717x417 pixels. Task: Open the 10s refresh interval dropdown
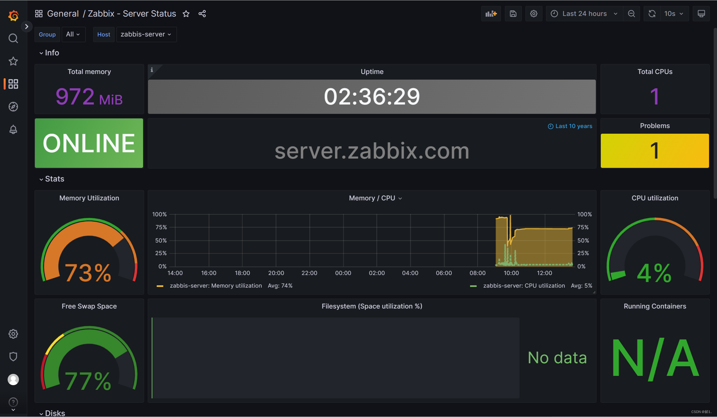click(x=674, y=14)
